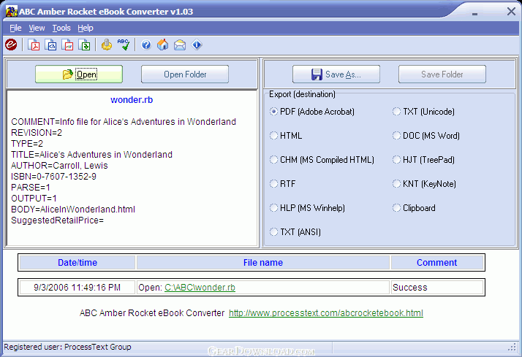Select CHM (MS Compiled HTML) option

click(x=322, y=160)
